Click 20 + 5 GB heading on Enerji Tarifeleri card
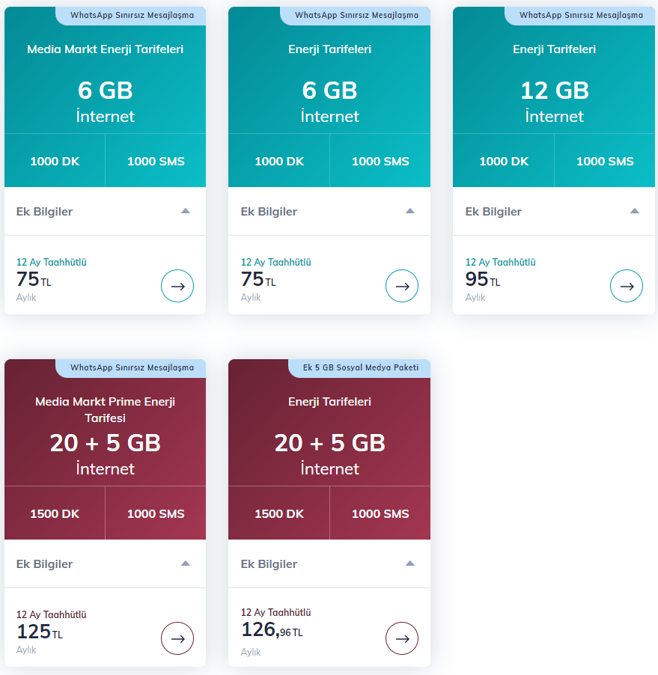This screenshot has width=658, height=675. click(329, 443)
